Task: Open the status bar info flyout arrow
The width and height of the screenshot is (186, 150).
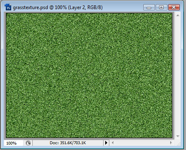Action: (x=106, y=143)
